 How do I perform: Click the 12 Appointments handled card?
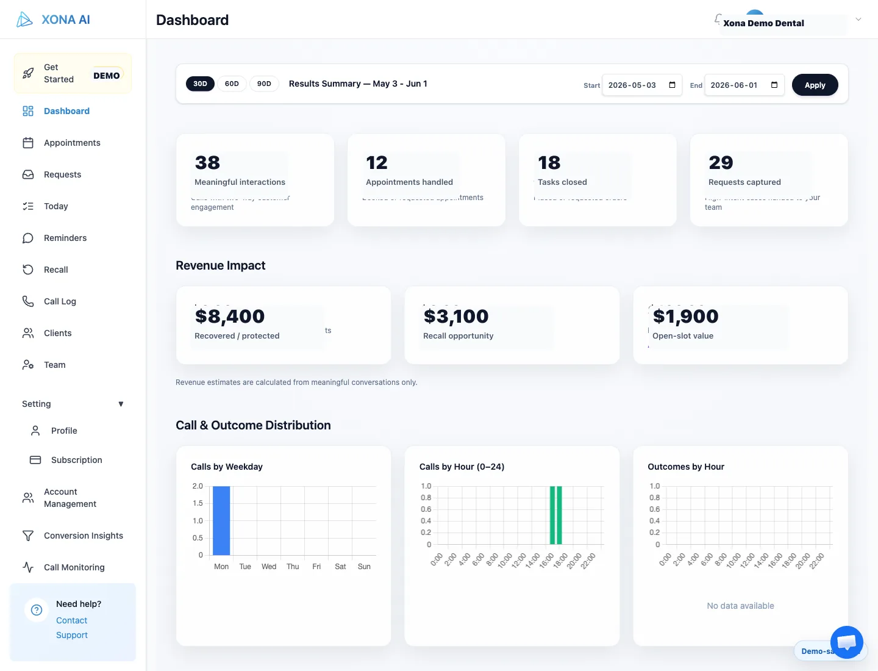coord(426,180)
